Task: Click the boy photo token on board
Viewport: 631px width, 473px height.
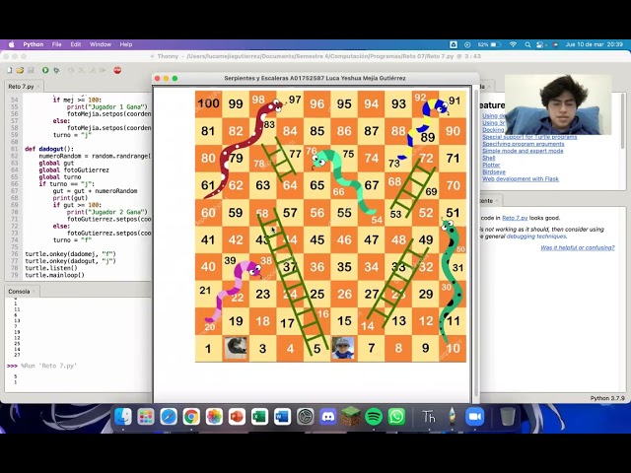Action: 343,348
